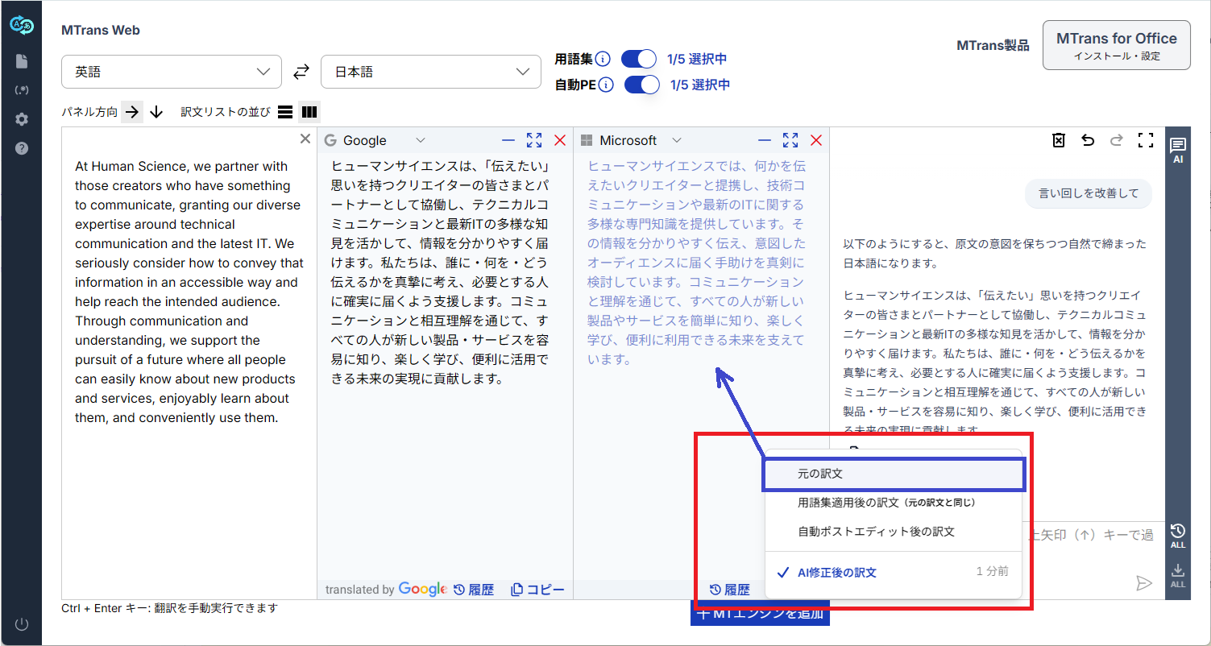Open settings gear in left sidebar

coord(21,119)
